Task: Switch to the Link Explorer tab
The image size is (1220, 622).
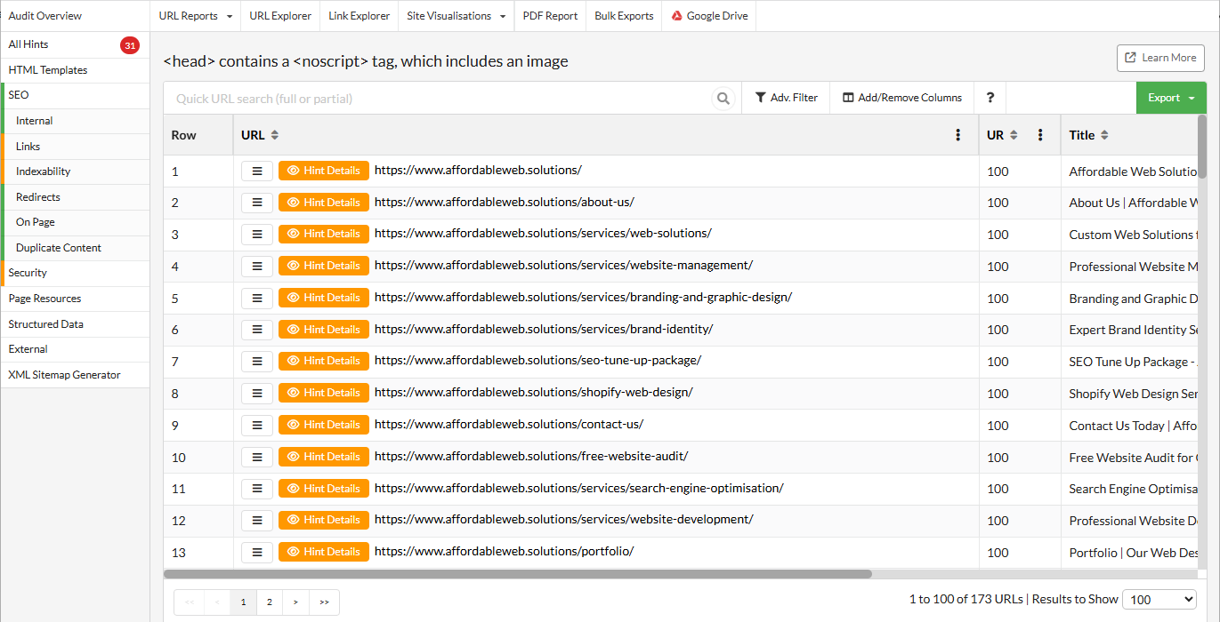Action: 359,16
